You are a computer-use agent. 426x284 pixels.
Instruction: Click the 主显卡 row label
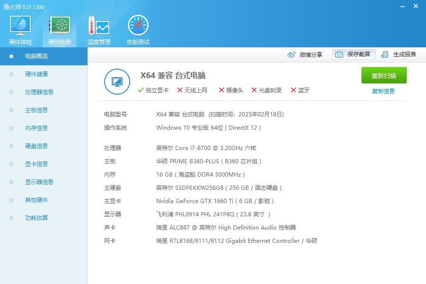click(x=113, y=201)
